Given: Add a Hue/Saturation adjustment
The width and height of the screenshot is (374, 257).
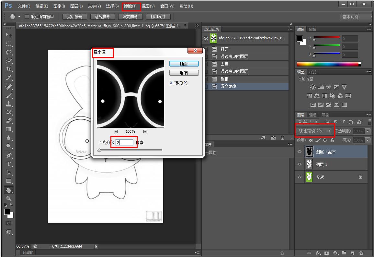Looking at the screenshot, I should (x=309, y=96).
